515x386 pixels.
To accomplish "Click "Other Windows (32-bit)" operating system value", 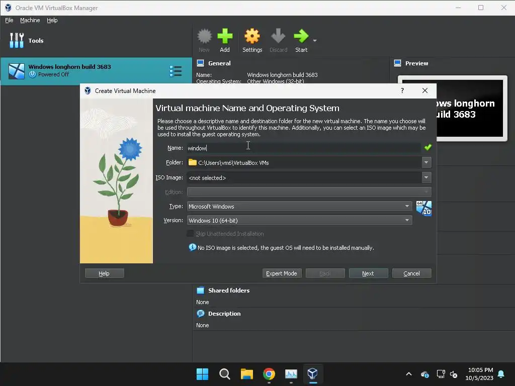I will (276, 81).
